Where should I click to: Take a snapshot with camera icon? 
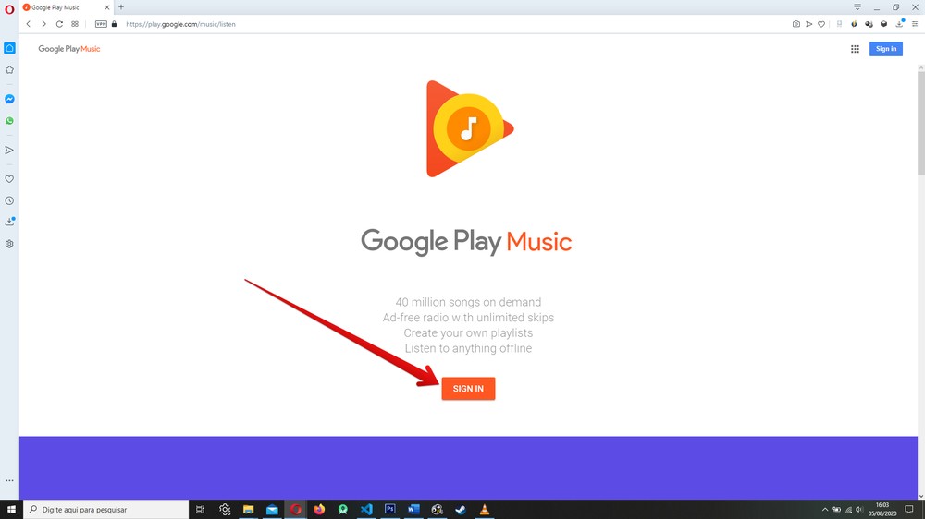click(x=796, y=24)
